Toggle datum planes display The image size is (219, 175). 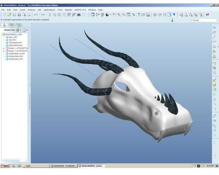click(x=181, y=15)
